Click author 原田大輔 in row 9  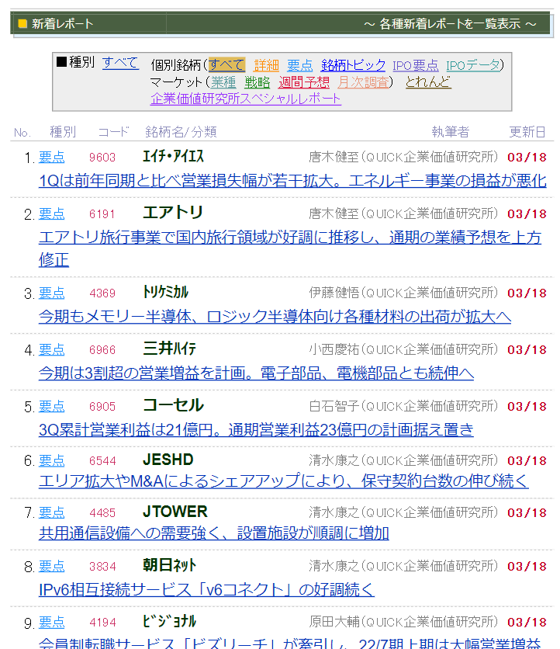[334, 622]
